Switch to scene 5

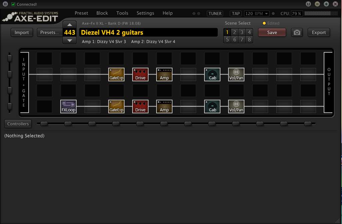pos(227,40)
